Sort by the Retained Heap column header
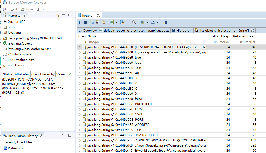The width and height of the screenshot is (266, 153). [244, 36]
